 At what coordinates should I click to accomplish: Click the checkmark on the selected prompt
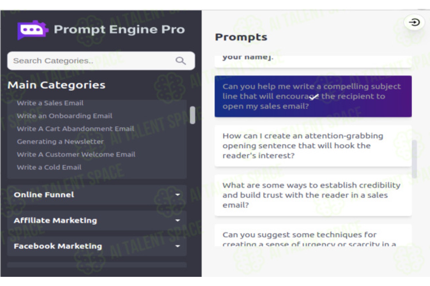(314, 97)
